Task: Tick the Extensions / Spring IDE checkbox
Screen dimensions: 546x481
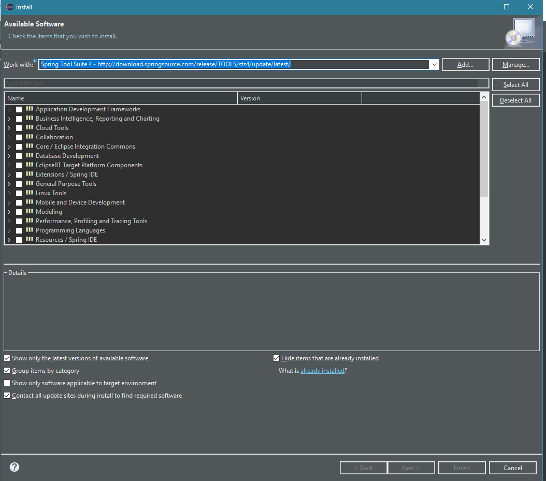Action: (x=19, y=174)
